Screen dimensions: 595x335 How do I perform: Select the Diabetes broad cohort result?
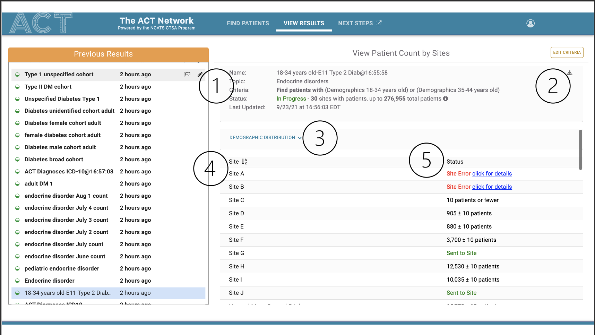click(x=54, y=159)
